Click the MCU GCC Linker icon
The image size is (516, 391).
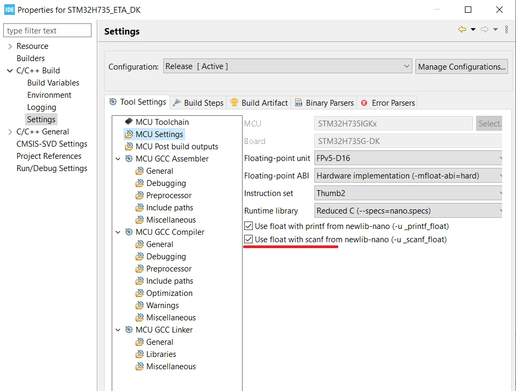[129, 329]
